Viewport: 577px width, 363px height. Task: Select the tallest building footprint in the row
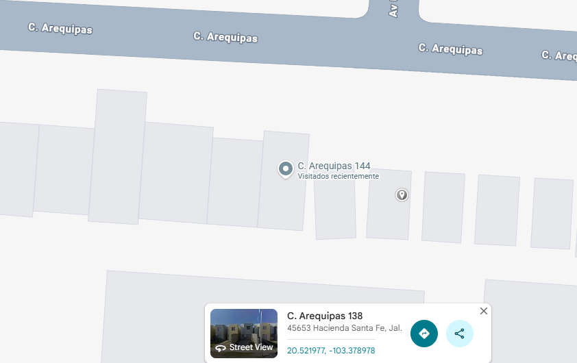click(118, 157)
